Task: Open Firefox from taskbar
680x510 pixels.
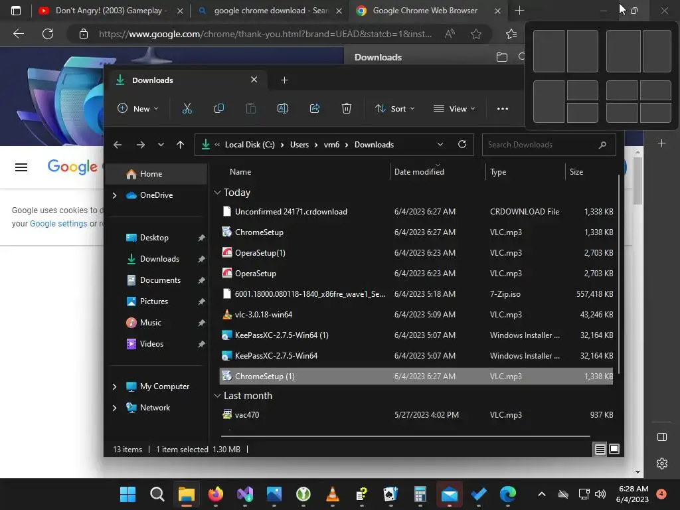Action: [x=216, y=494]
